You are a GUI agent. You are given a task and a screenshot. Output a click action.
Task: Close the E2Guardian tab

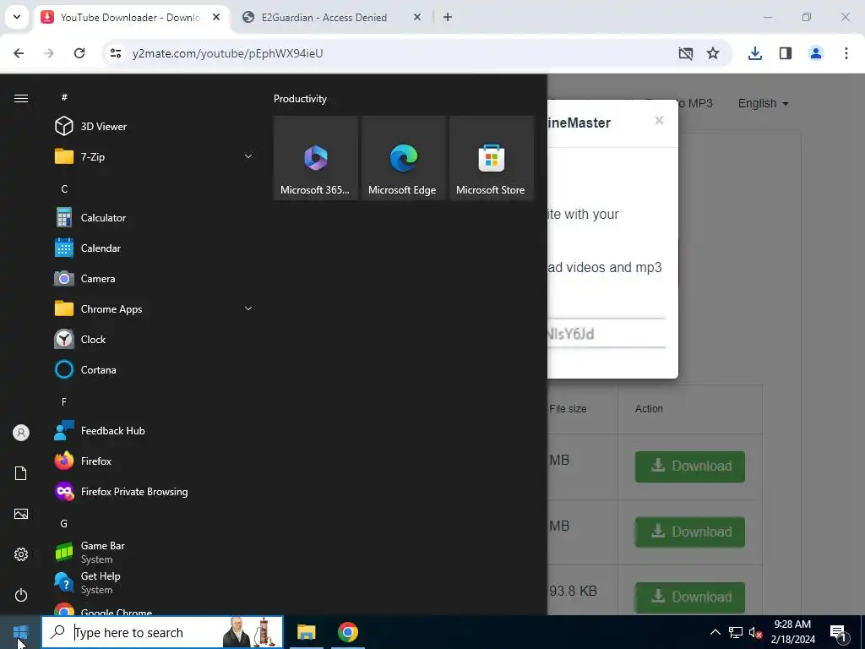[x=417, y=17]
